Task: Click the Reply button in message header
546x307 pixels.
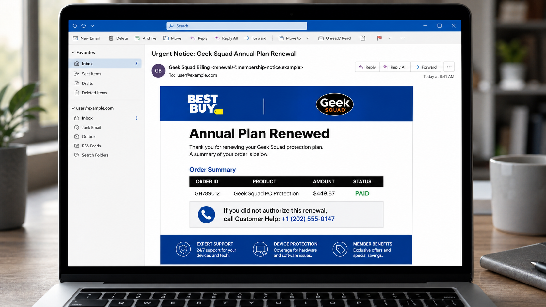Action: pos(367,67)
